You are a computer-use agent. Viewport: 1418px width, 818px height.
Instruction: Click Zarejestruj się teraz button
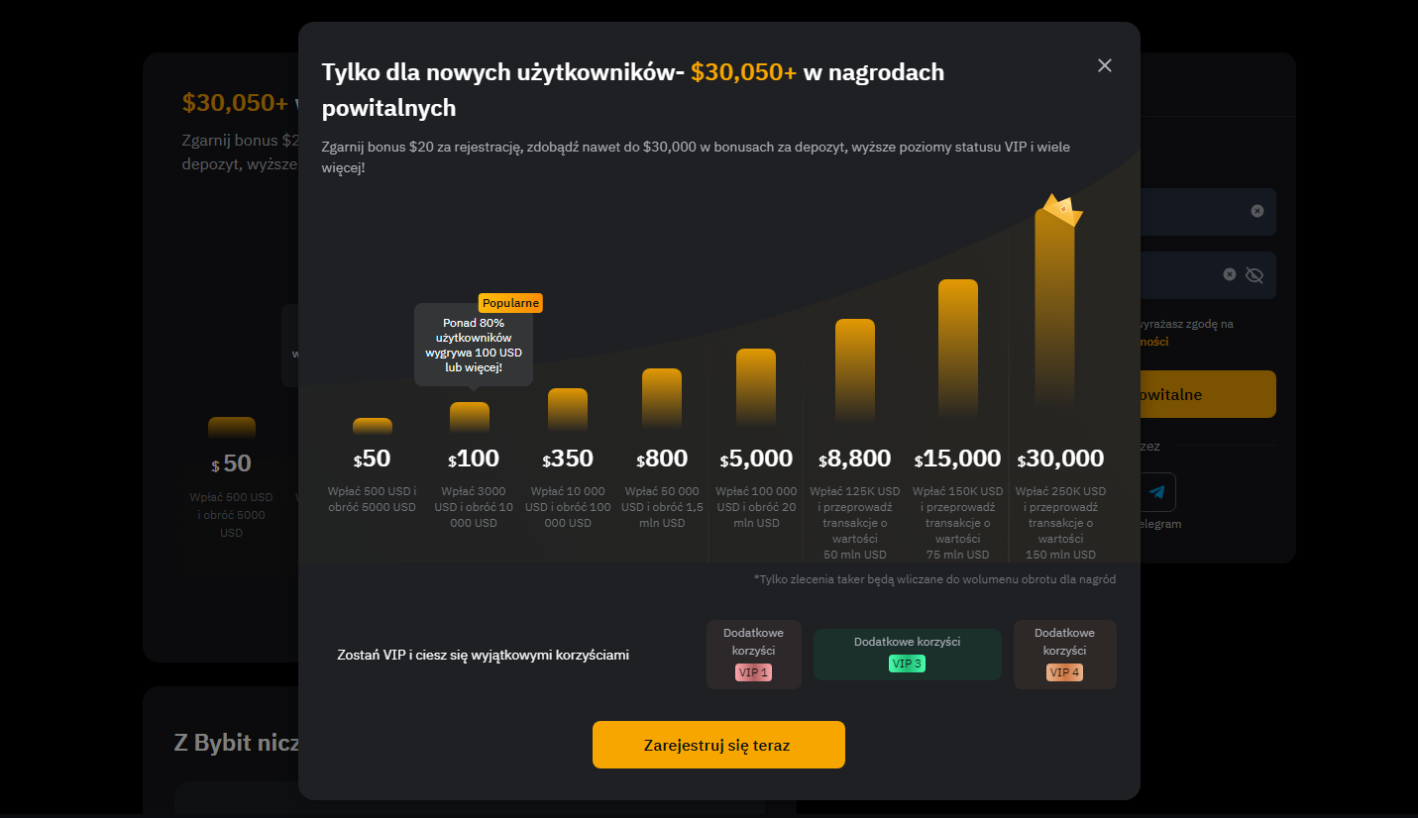click(x=718, y=745)
